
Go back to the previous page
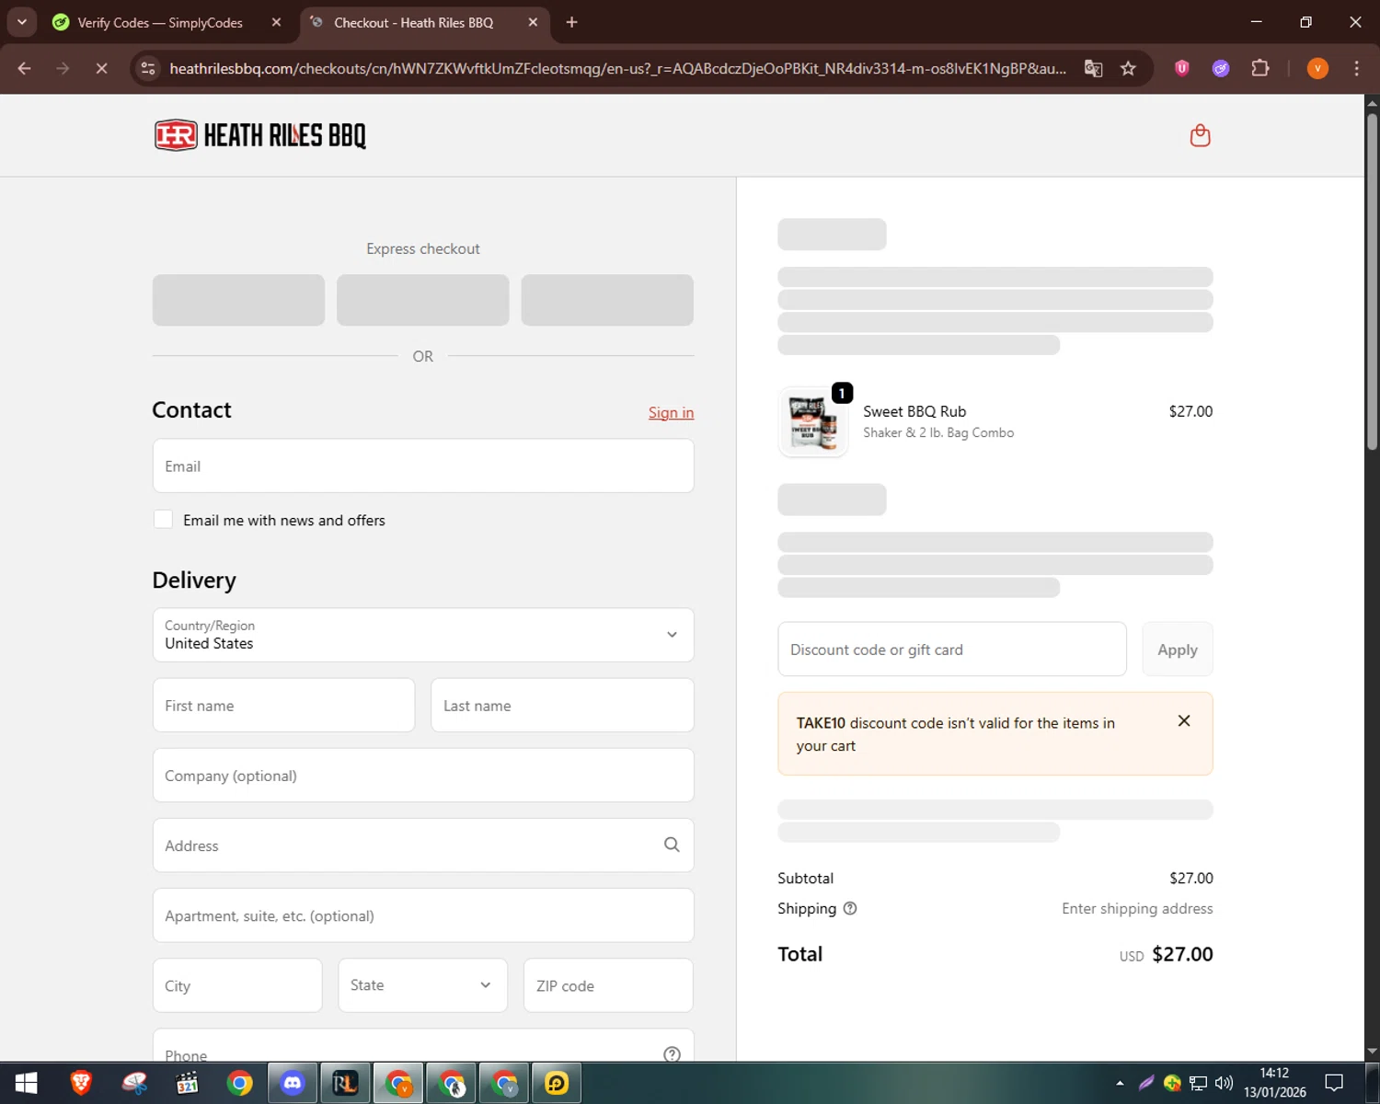coord(25,68)
